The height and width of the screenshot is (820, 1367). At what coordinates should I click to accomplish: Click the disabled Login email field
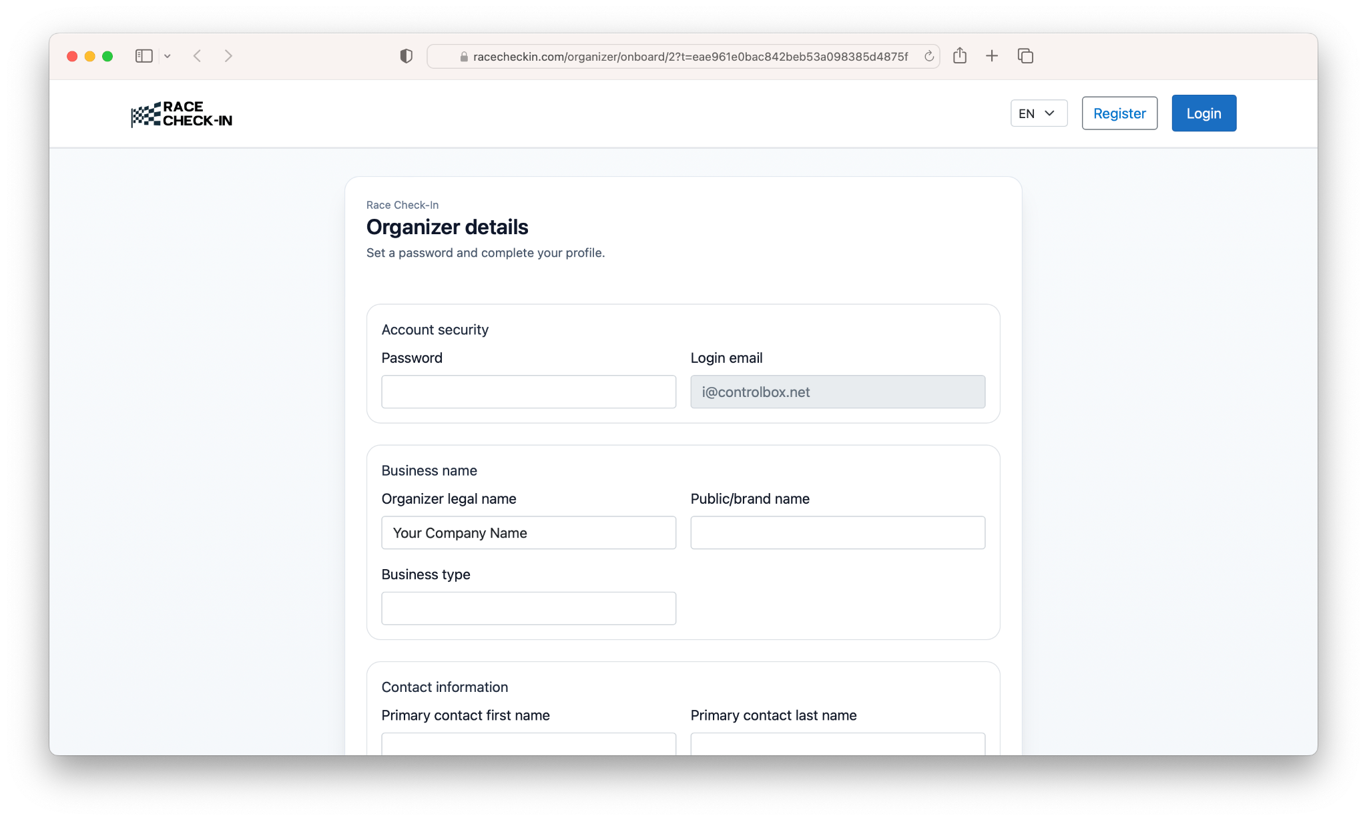coord(838,392)
